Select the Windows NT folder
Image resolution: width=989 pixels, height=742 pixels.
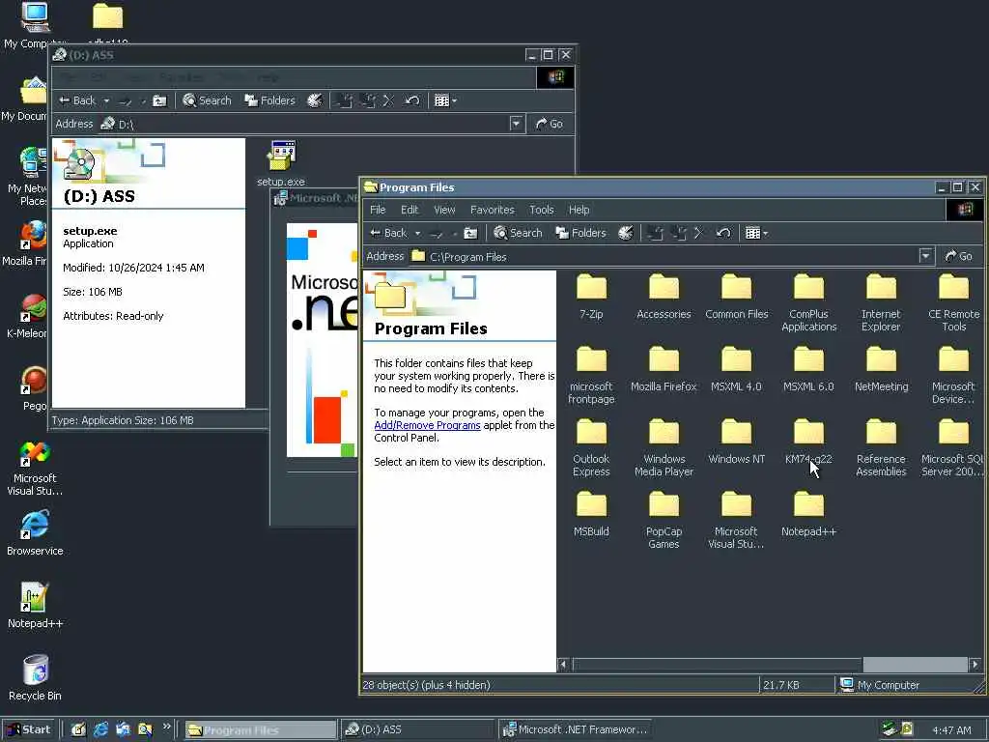coord(736,442)
